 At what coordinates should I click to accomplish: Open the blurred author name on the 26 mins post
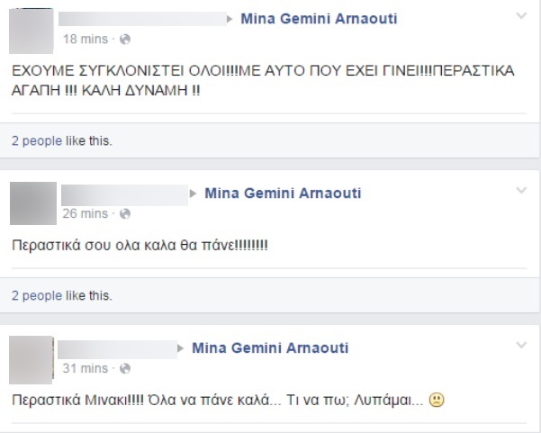coord(123,194)
